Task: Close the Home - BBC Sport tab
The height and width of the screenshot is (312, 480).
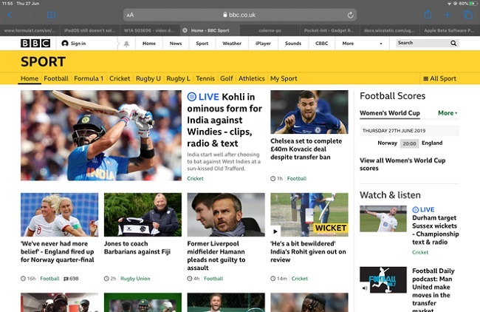Action: click(x=185, y=30)
